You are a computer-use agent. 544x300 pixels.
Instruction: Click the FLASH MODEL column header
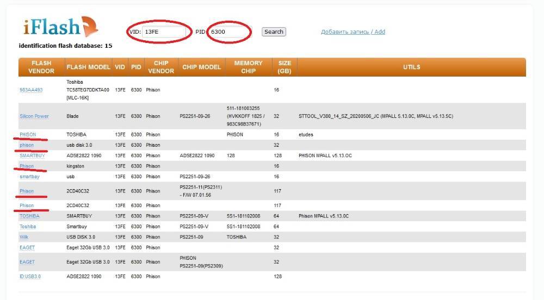click(89, 67)
